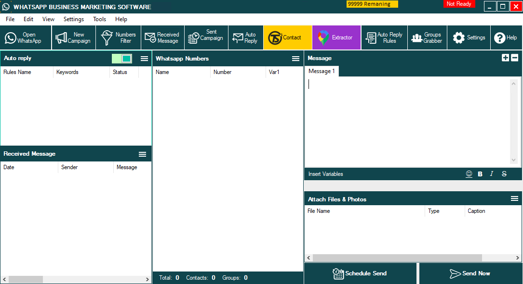The image size is (523, 284).
Task: Click the Keywords column header
Action: (81, 72)
